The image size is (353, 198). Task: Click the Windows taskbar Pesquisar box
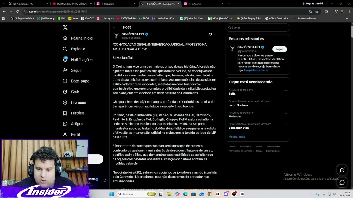(137, 194)
